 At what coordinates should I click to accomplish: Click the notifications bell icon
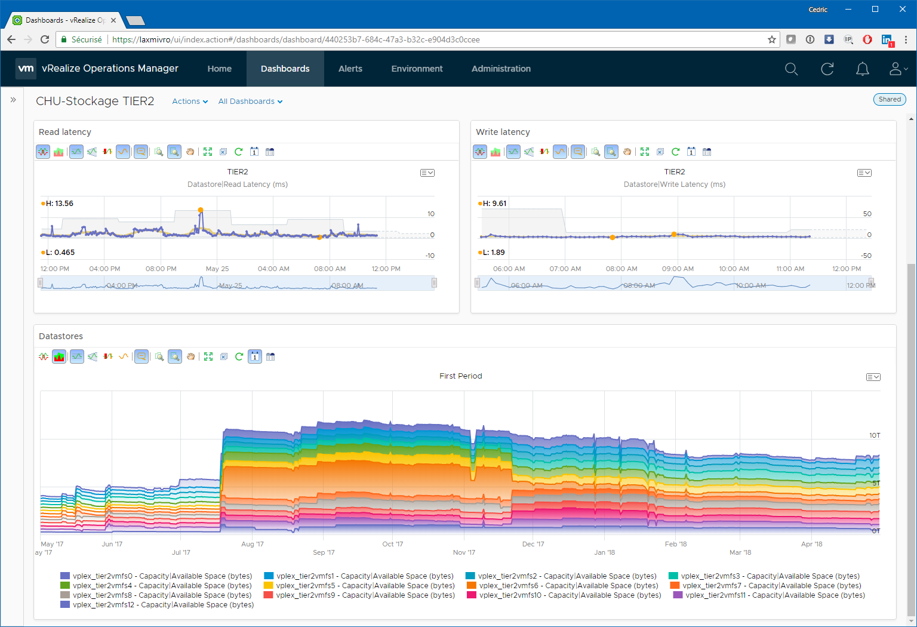(862, 69)
